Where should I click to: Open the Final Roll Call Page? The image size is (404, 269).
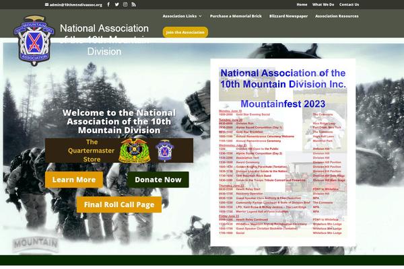(x=119, y=204)
